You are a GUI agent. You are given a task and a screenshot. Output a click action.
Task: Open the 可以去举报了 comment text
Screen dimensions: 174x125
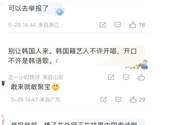click(28, 8)
